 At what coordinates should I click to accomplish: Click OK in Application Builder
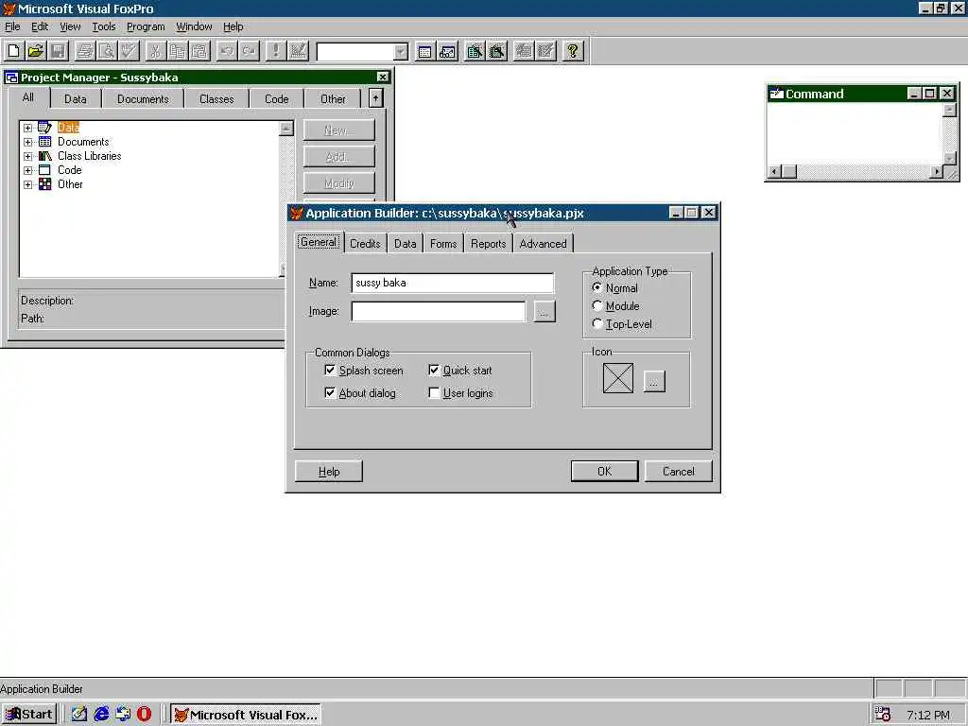604,471
